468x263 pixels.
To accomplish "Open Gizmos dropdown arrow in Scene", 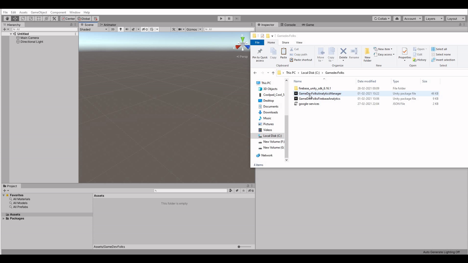I will tap(200, 29).
